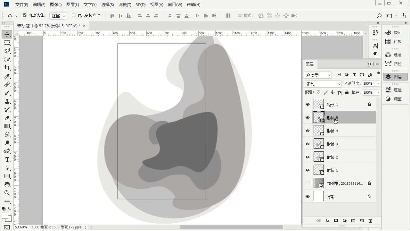The height and width of the screenshot is (231, 410).
Task: Hide the 背景 layer
Action: pos(307,197)
